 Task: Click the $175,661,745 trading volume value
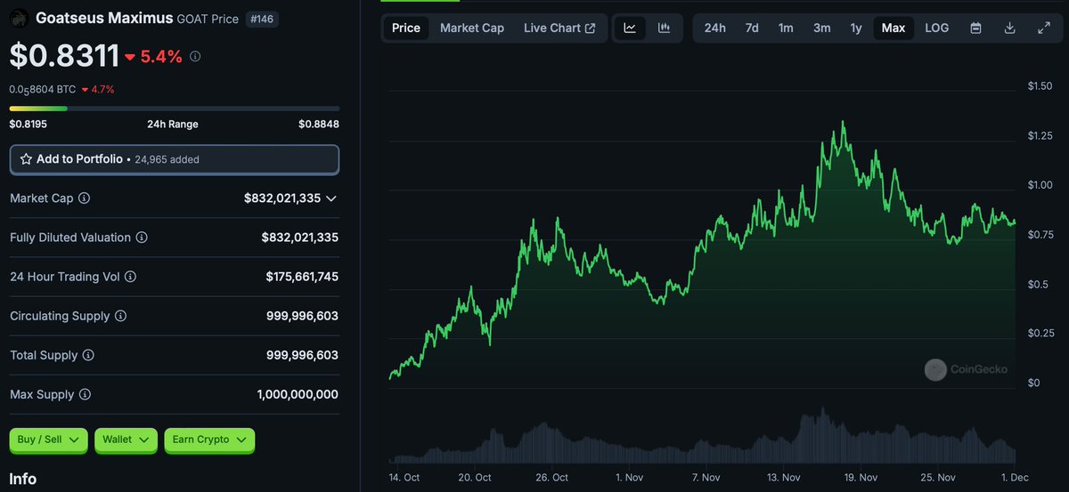point(302,277)
